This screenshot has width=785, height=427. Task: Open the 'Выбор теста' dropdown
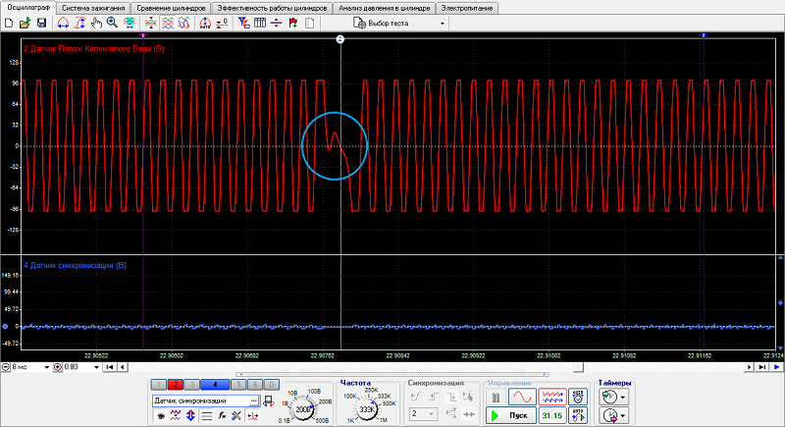pyautogui.click(x=398, y=23)
